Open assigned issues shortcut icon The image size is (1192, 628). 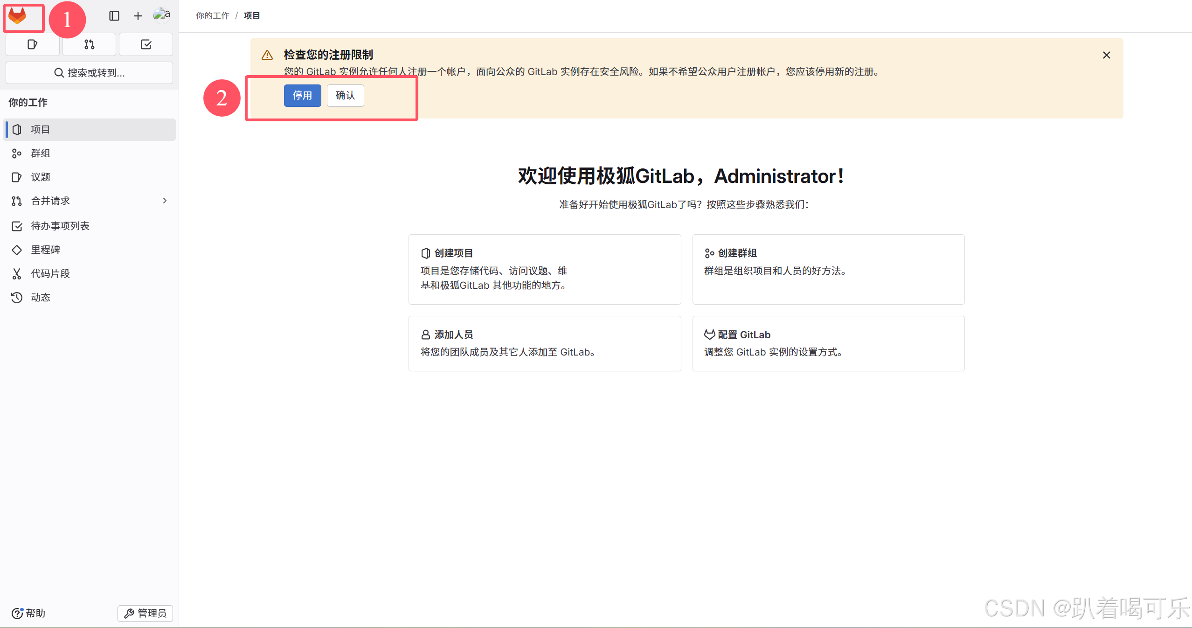[32, 44]
